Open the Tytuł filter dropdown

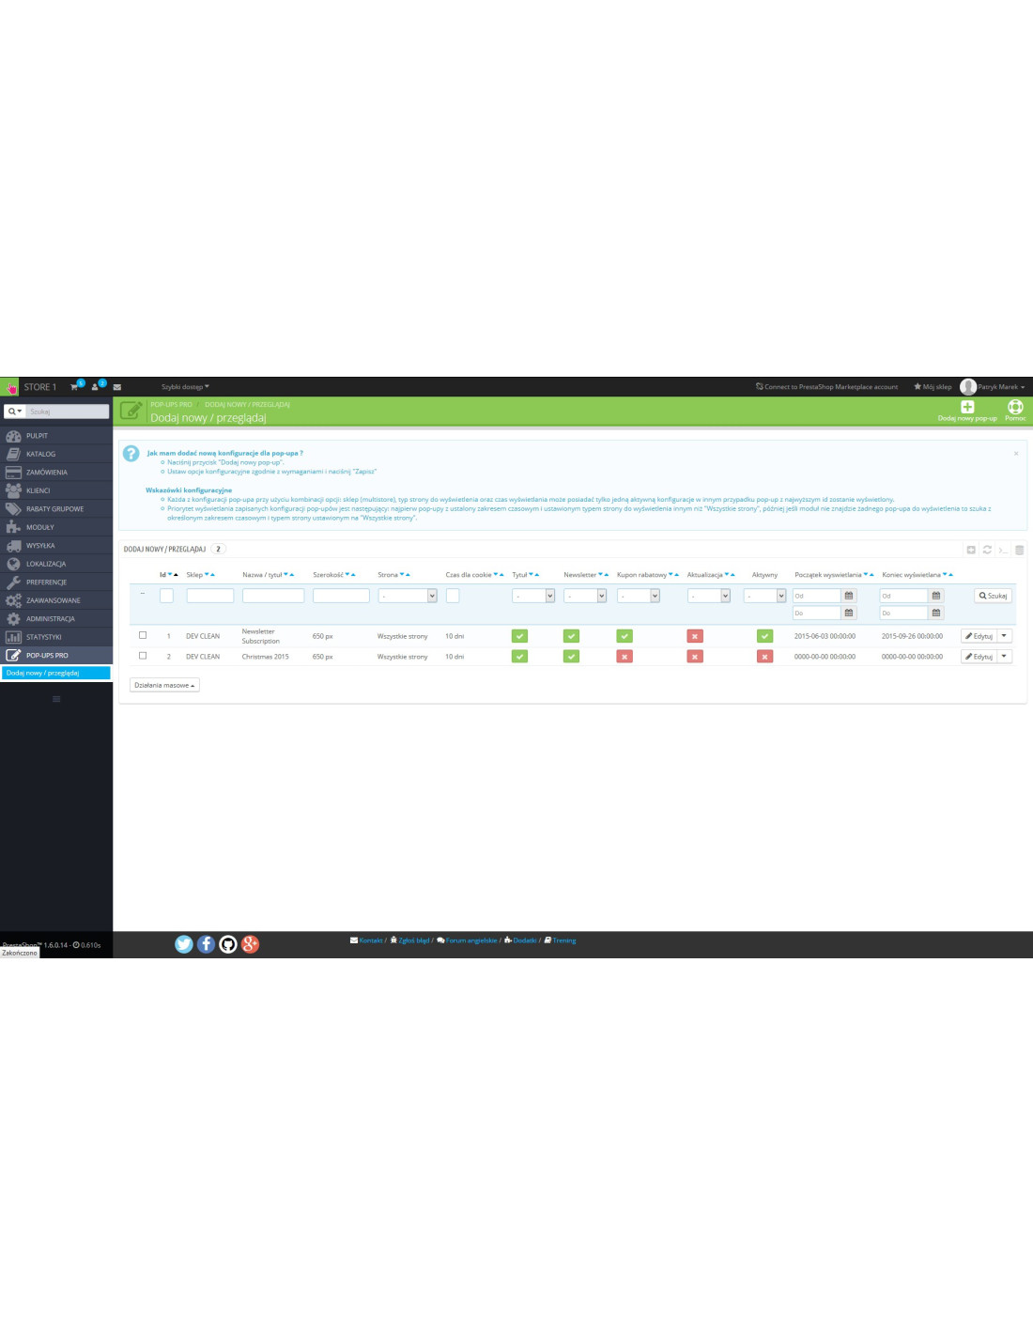[x=533, y=596]
